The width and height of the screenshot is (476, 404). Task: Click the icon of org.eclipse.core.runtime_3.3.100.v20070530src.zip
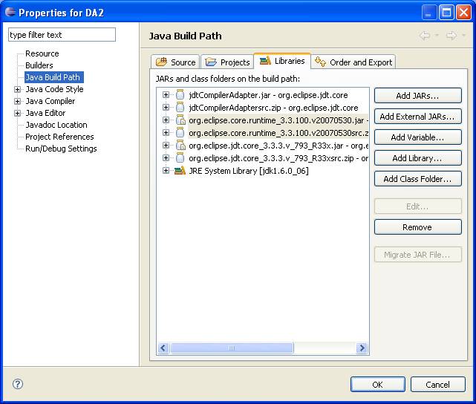180,133
